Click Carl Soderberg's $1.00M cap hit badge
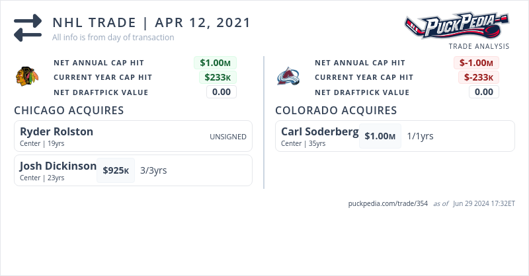529x276 pixels. [380, 136]
